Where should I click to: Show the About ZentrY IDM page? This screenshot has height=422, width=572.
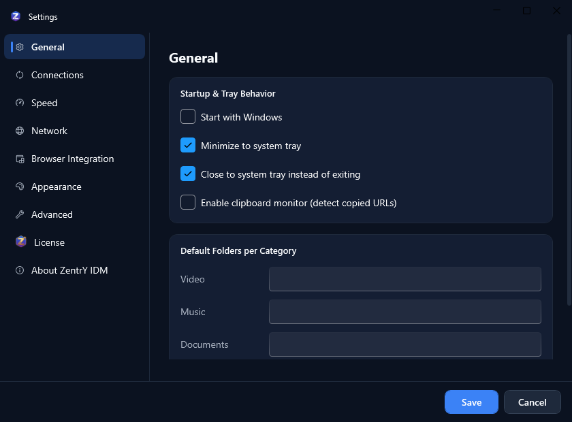coord(74,270)
